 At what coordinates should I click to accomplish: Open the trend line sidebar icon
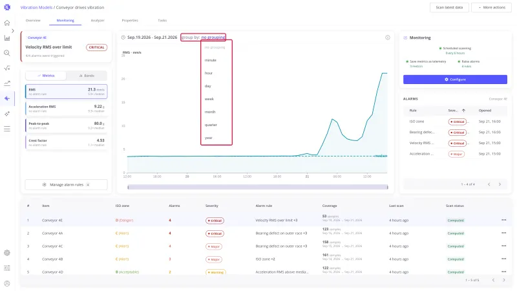tap(7, 83)
